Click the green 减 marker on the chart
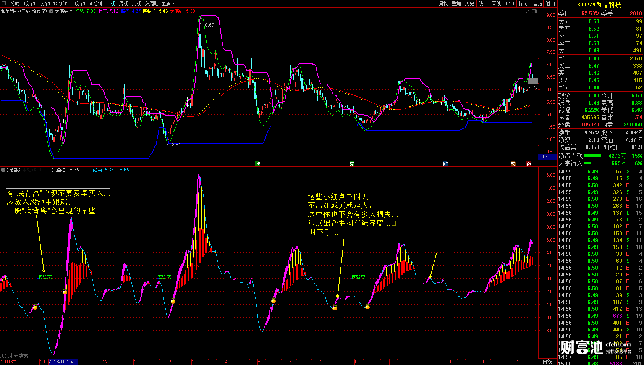The image size is (644, 365). pyautogui.click(x=352, y=163)
